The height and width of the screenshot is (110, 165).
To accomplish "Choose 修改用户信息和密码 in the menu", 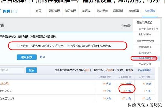I will point(148,29).
